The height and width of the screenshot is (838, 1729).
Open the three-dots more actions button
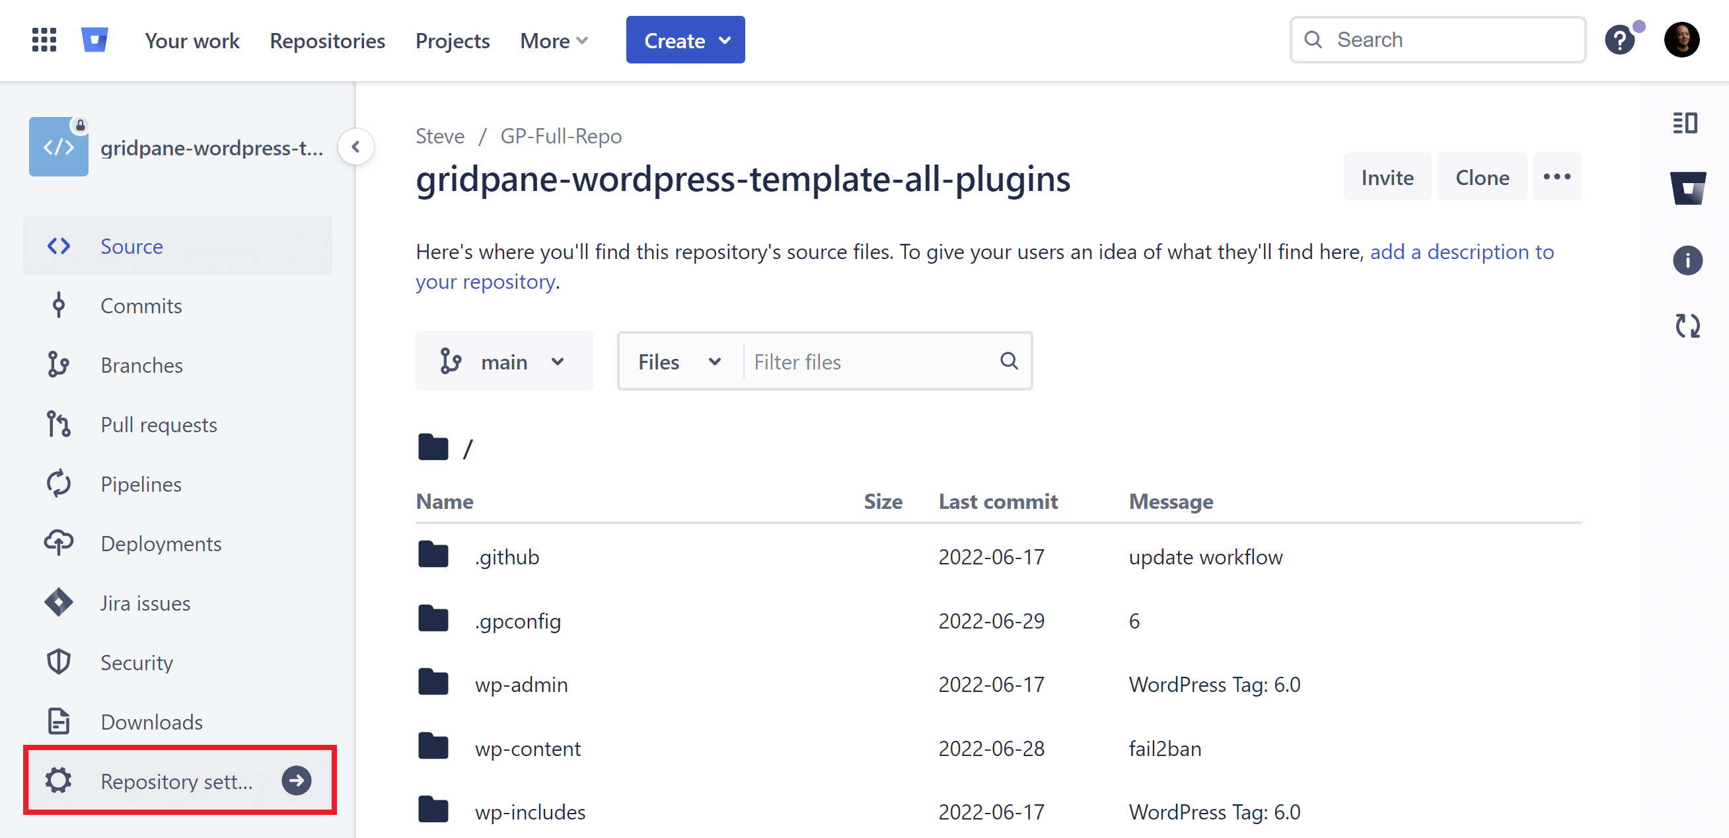[1557, 177]
